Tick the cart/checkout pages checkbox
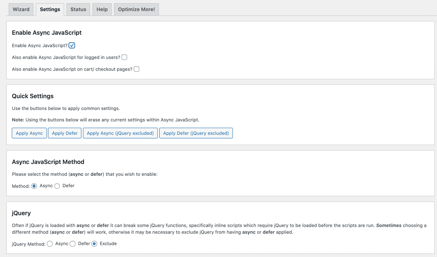Screen dimensions: 437x257 (x=136, y=69)
